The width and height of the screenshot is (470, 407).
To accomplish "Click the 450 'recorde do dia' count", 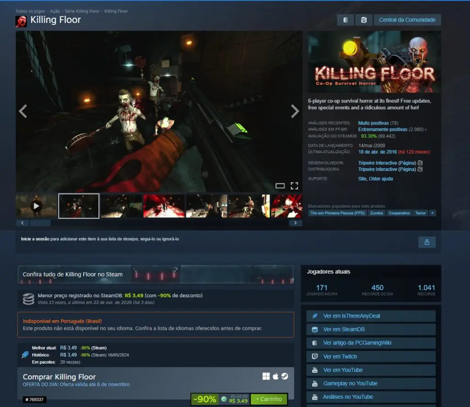I will (x=377, y=288).
